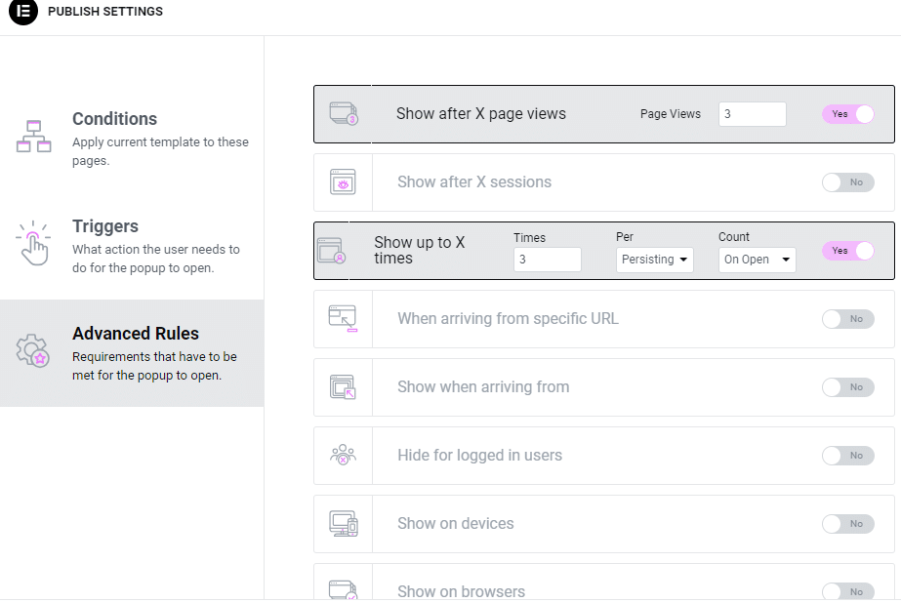Turn on Hide for logged in users
Viewport: 901px width, 603px height.
848,456
